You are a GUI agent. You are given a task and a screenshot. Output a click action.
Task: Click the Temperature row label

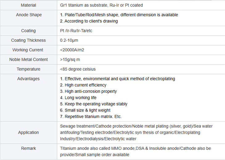tap(28, 69)
